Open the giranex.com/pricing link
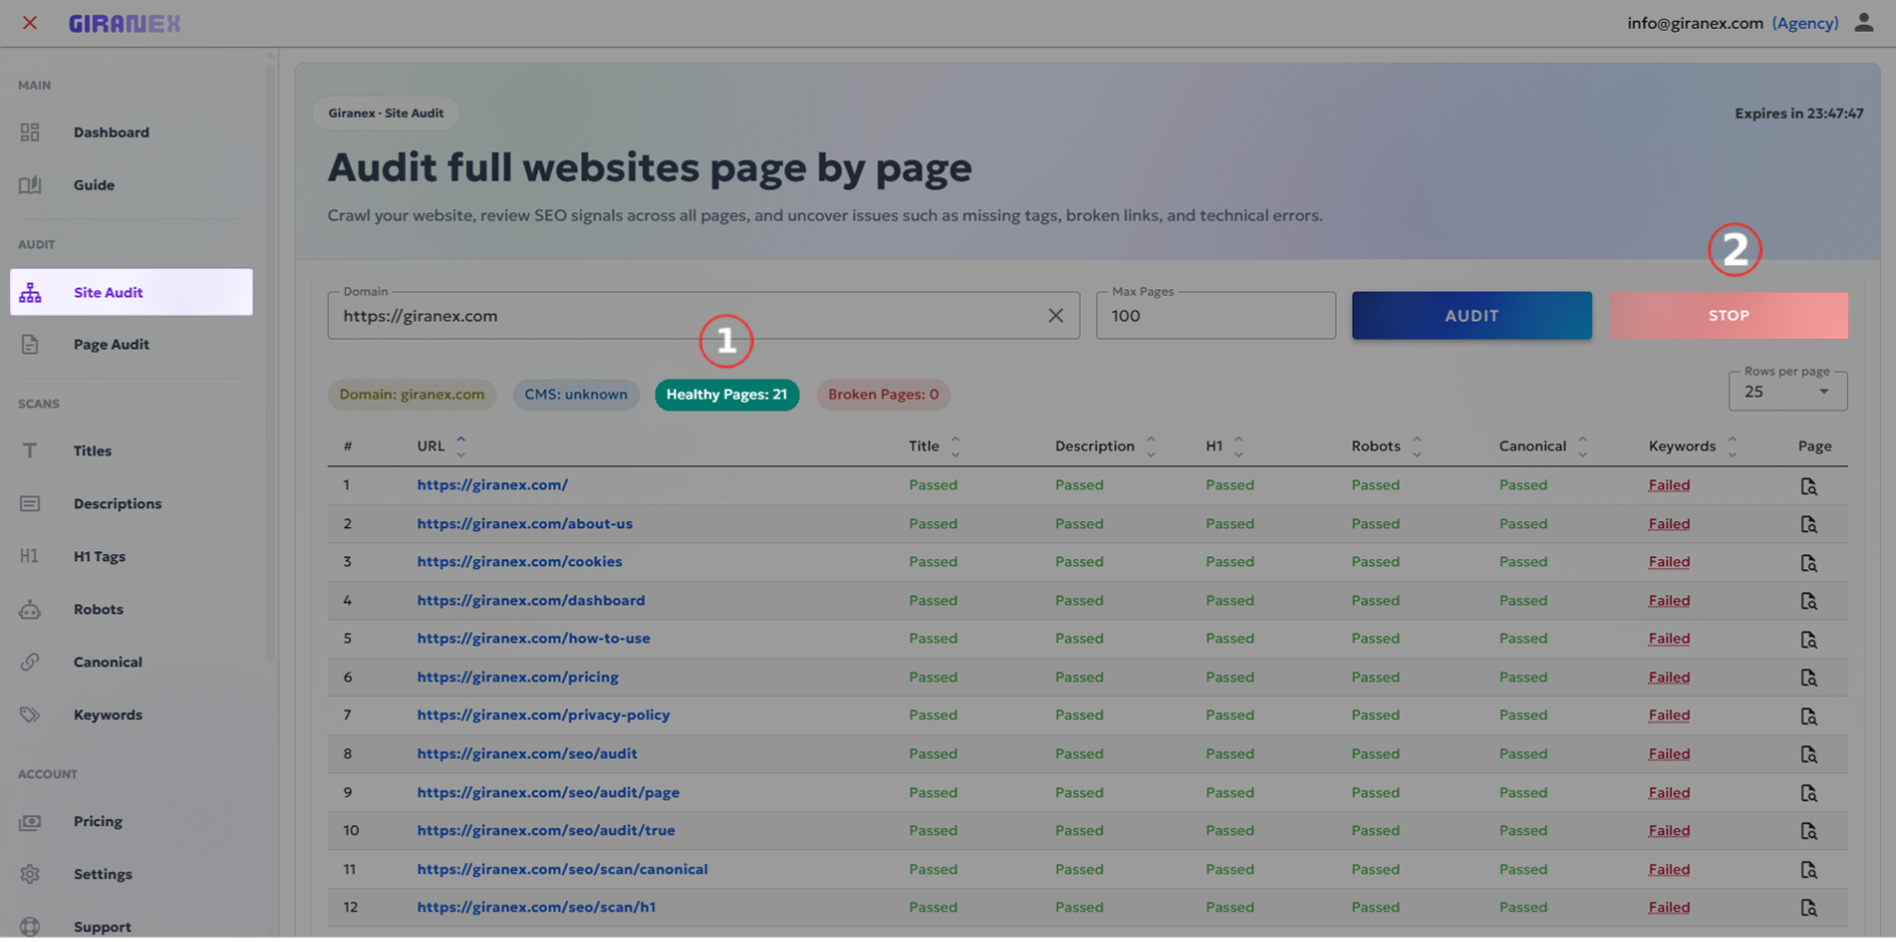This screenshot has height=942, width=1896. [x=517, y=678]
